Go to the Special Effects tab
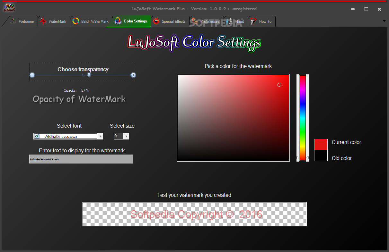The height and width of the screenshot is (252, 389). pyautogui.click(x=170, y=21)
